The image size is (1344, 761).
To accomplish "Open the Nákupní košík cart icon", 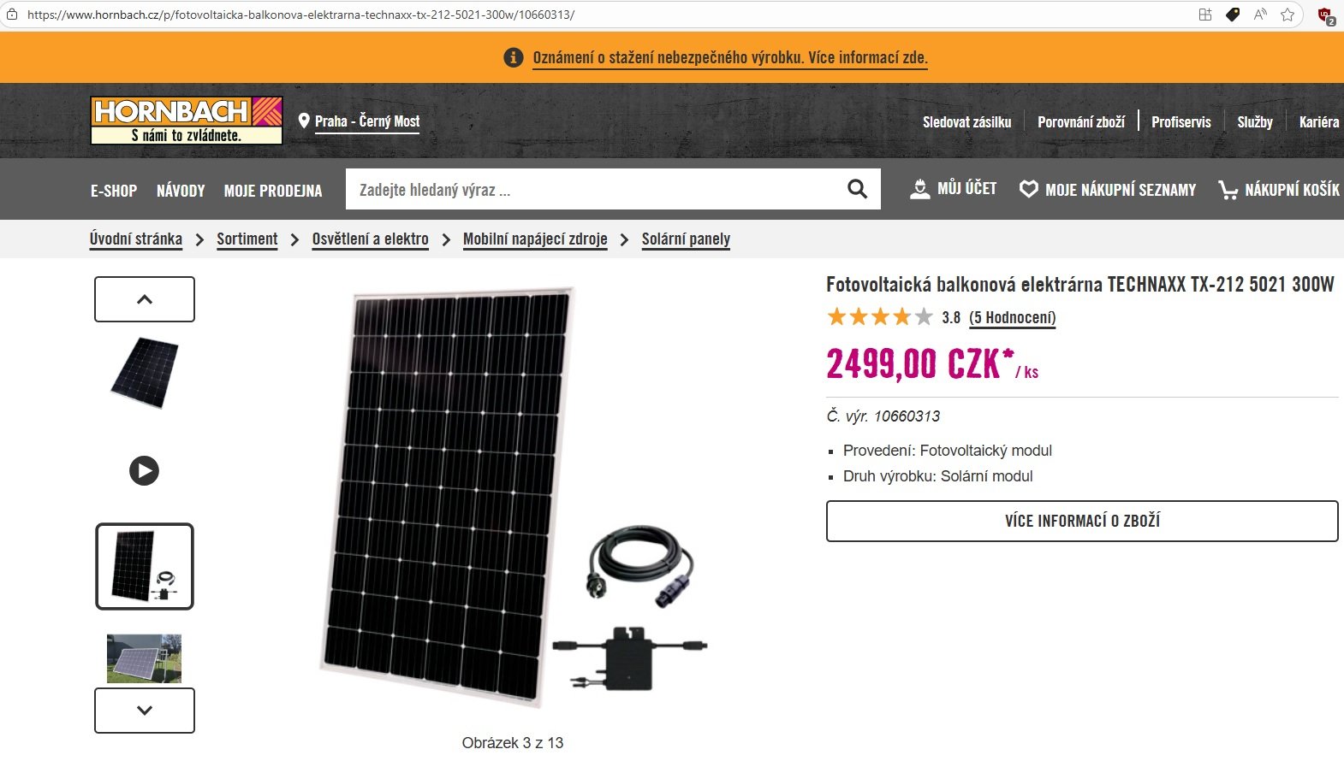I will click(x=1228, y=190).
